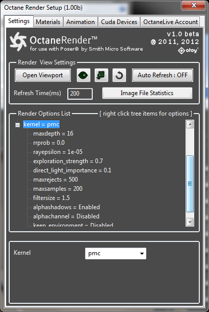Close the Octane Render Setup window
Image resolution: width=209 pixels, height=312 pixels.
point(193,5)
